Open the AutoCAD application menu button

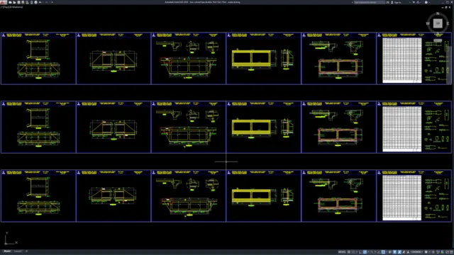pos(4,2)
